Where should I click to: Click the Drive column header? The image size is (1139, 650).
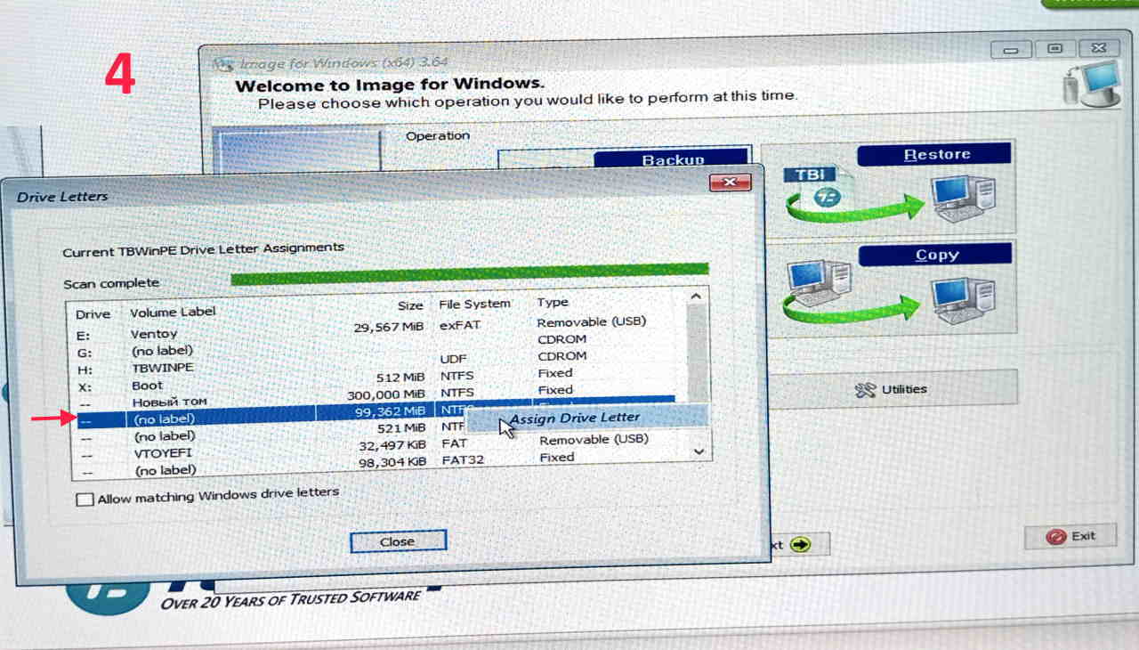(93, 314)
